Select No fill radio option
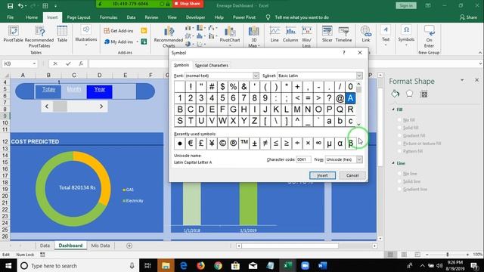Viewport: 484px width, 272px height. [x=399, y=119]
